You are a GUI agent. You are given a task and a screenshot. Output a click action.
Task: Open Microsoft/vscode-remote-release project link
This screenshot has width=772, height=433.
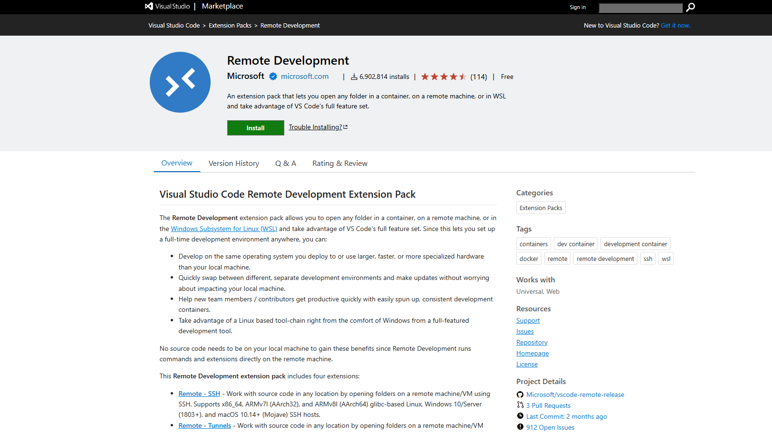tap(575, 395)
